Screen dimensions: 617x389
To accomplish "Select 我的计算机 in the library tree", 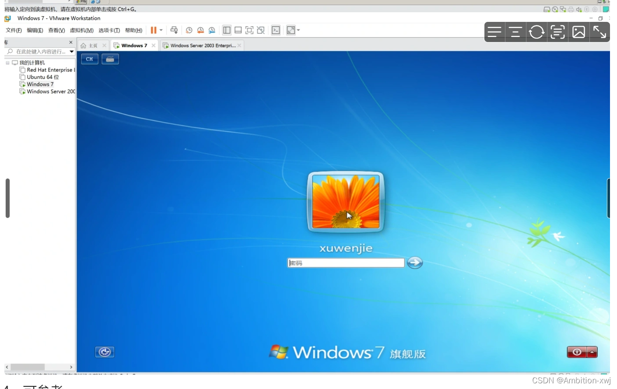I will [x=28, y=63].
